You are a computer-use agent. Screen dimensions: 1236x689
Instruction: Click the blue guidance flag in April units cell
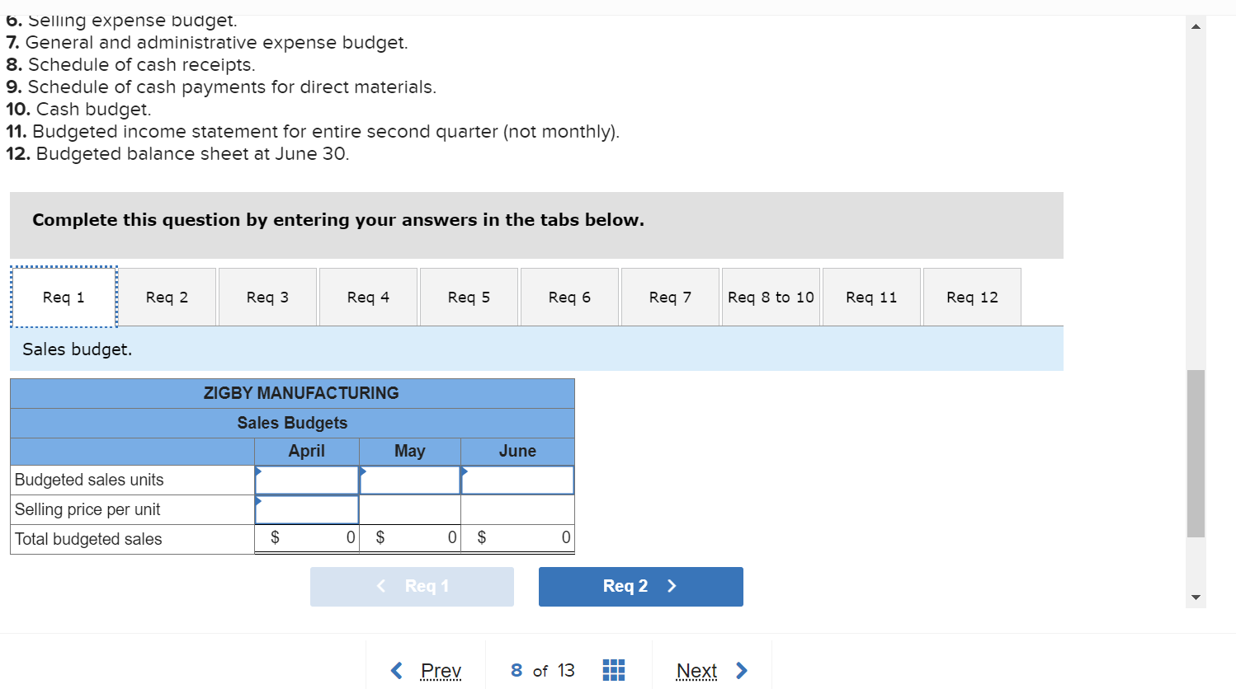pyautogui.click(x=258, y=472)
